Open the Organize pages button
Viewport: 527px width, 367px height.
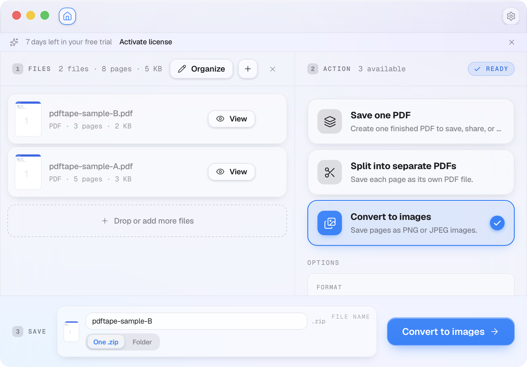[201, 69]
